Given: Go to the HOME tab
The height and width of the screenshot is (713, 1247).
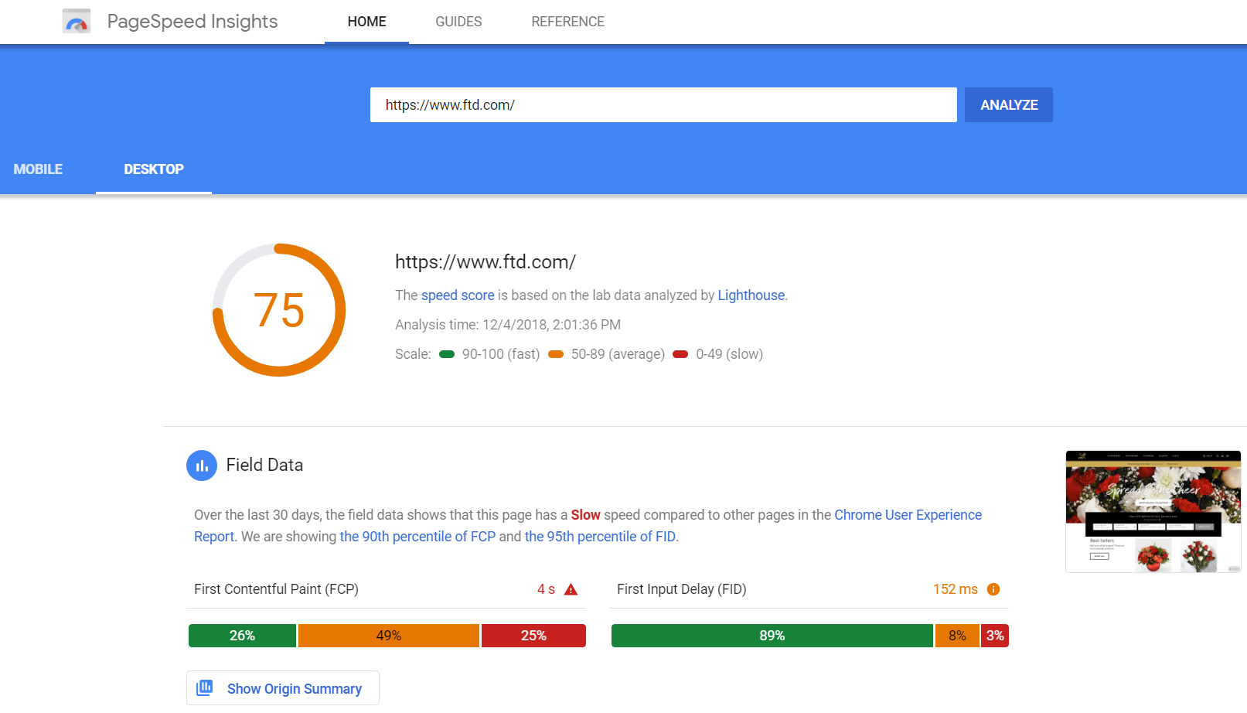Looking at the screenshot, I should pos(366,21).
